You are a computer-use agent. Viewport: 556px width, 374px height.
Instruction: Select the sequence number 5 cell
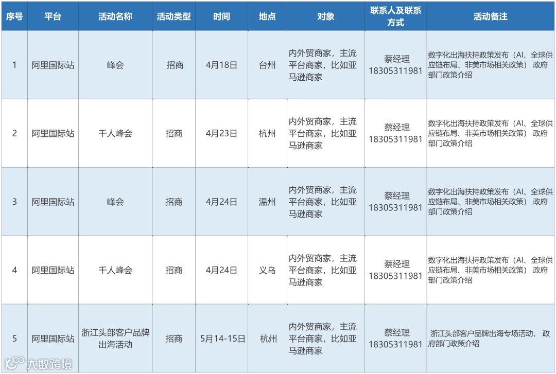(x=14, y=339)
